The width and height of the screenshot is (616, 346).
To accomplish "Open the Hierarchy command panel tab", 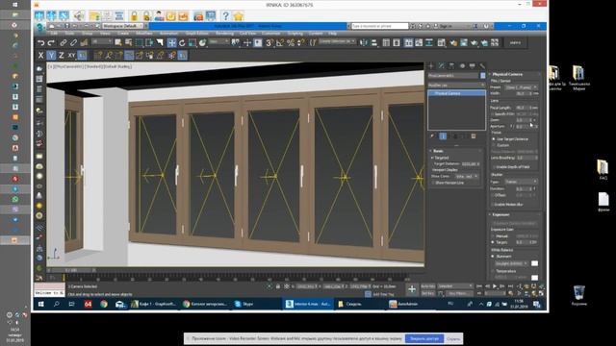I will pyautogui.click(x=451, y=66).
